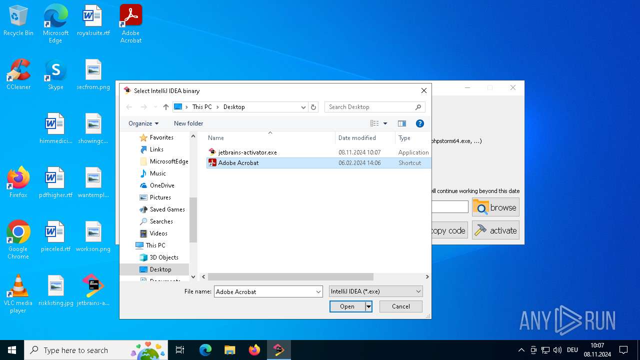Select OneDrive in the navigation pane
640x360 pixels.
point(162,185)
